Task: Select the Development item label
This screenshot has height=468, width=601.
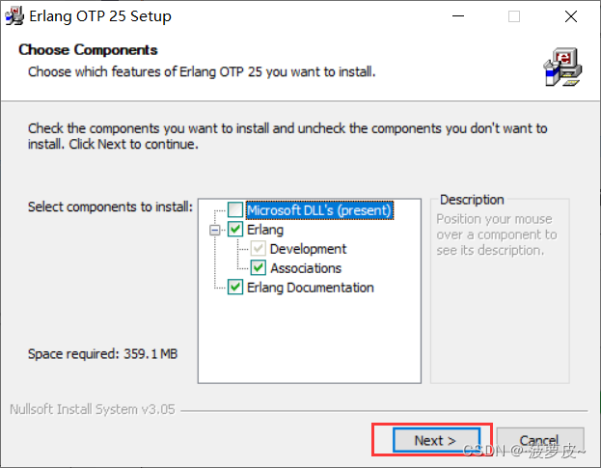Action: [x=308, y=249]
